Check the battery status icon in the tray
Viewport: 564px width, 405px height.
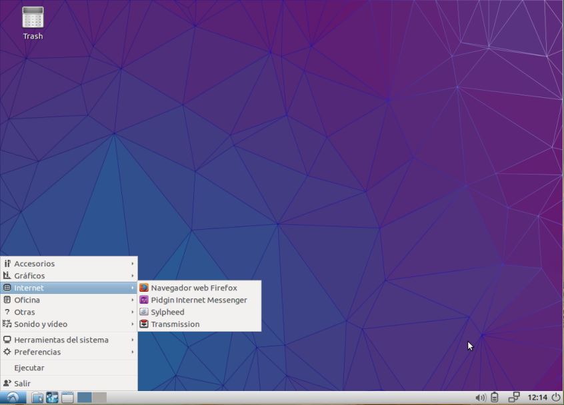click(495, 398)
